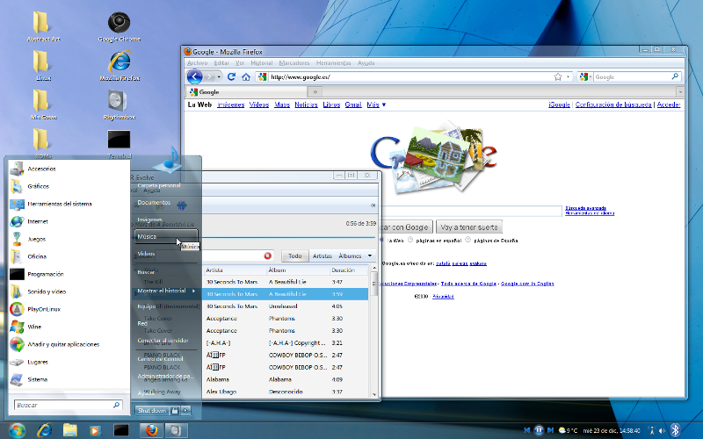
Task: Seek on Rhythmbox's playback progress bar
Action: (288, 237)
